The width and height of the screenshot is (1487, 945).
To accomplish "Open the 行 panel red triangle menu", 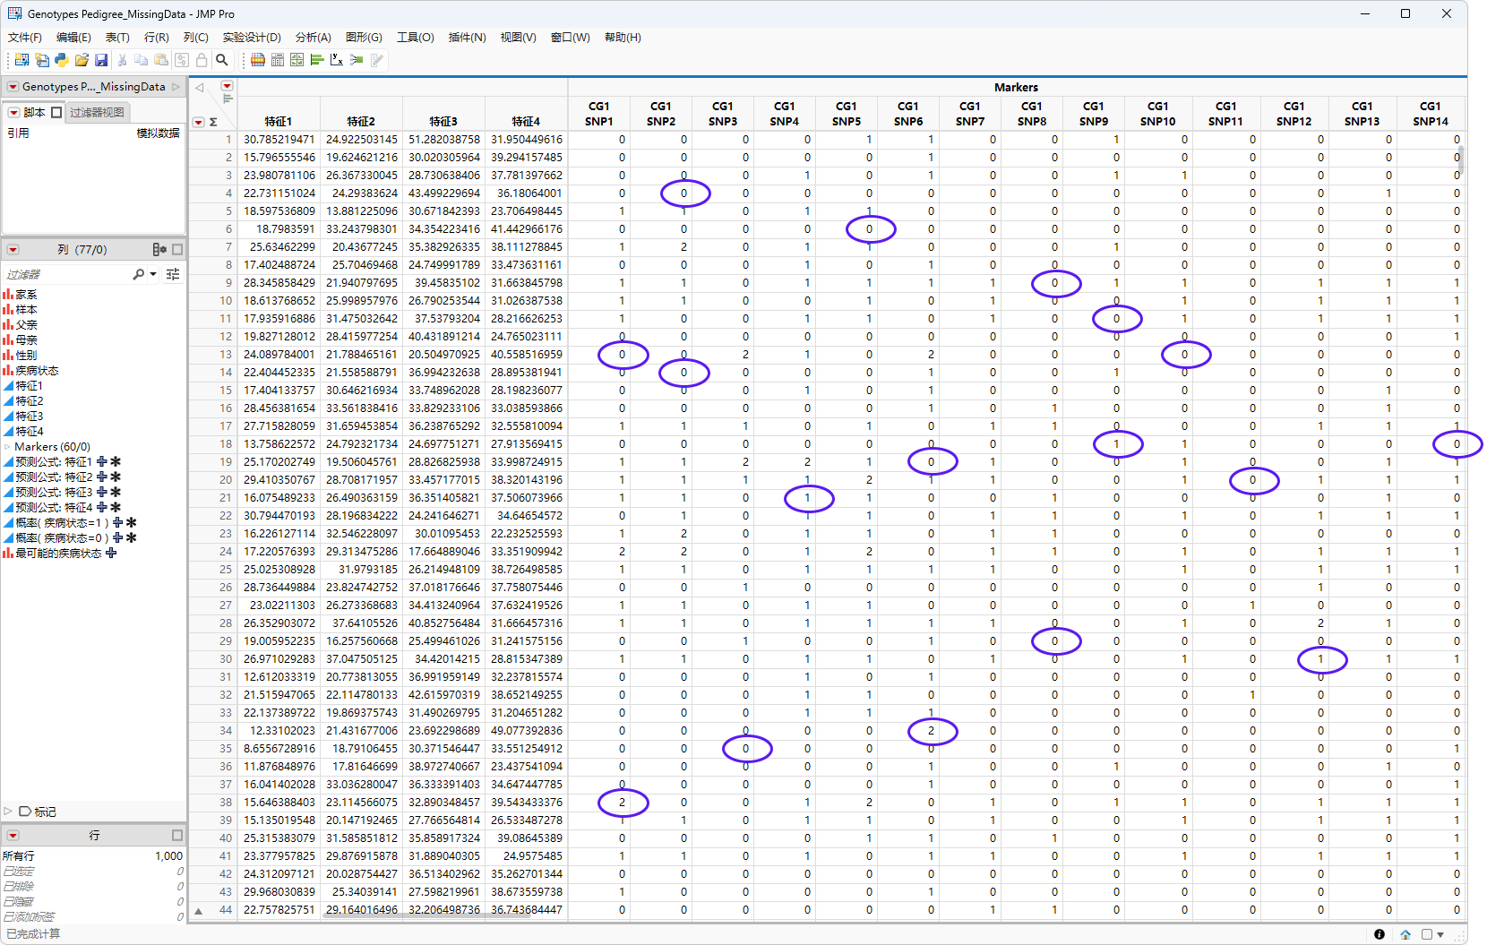I will click(x=13, y=835).
